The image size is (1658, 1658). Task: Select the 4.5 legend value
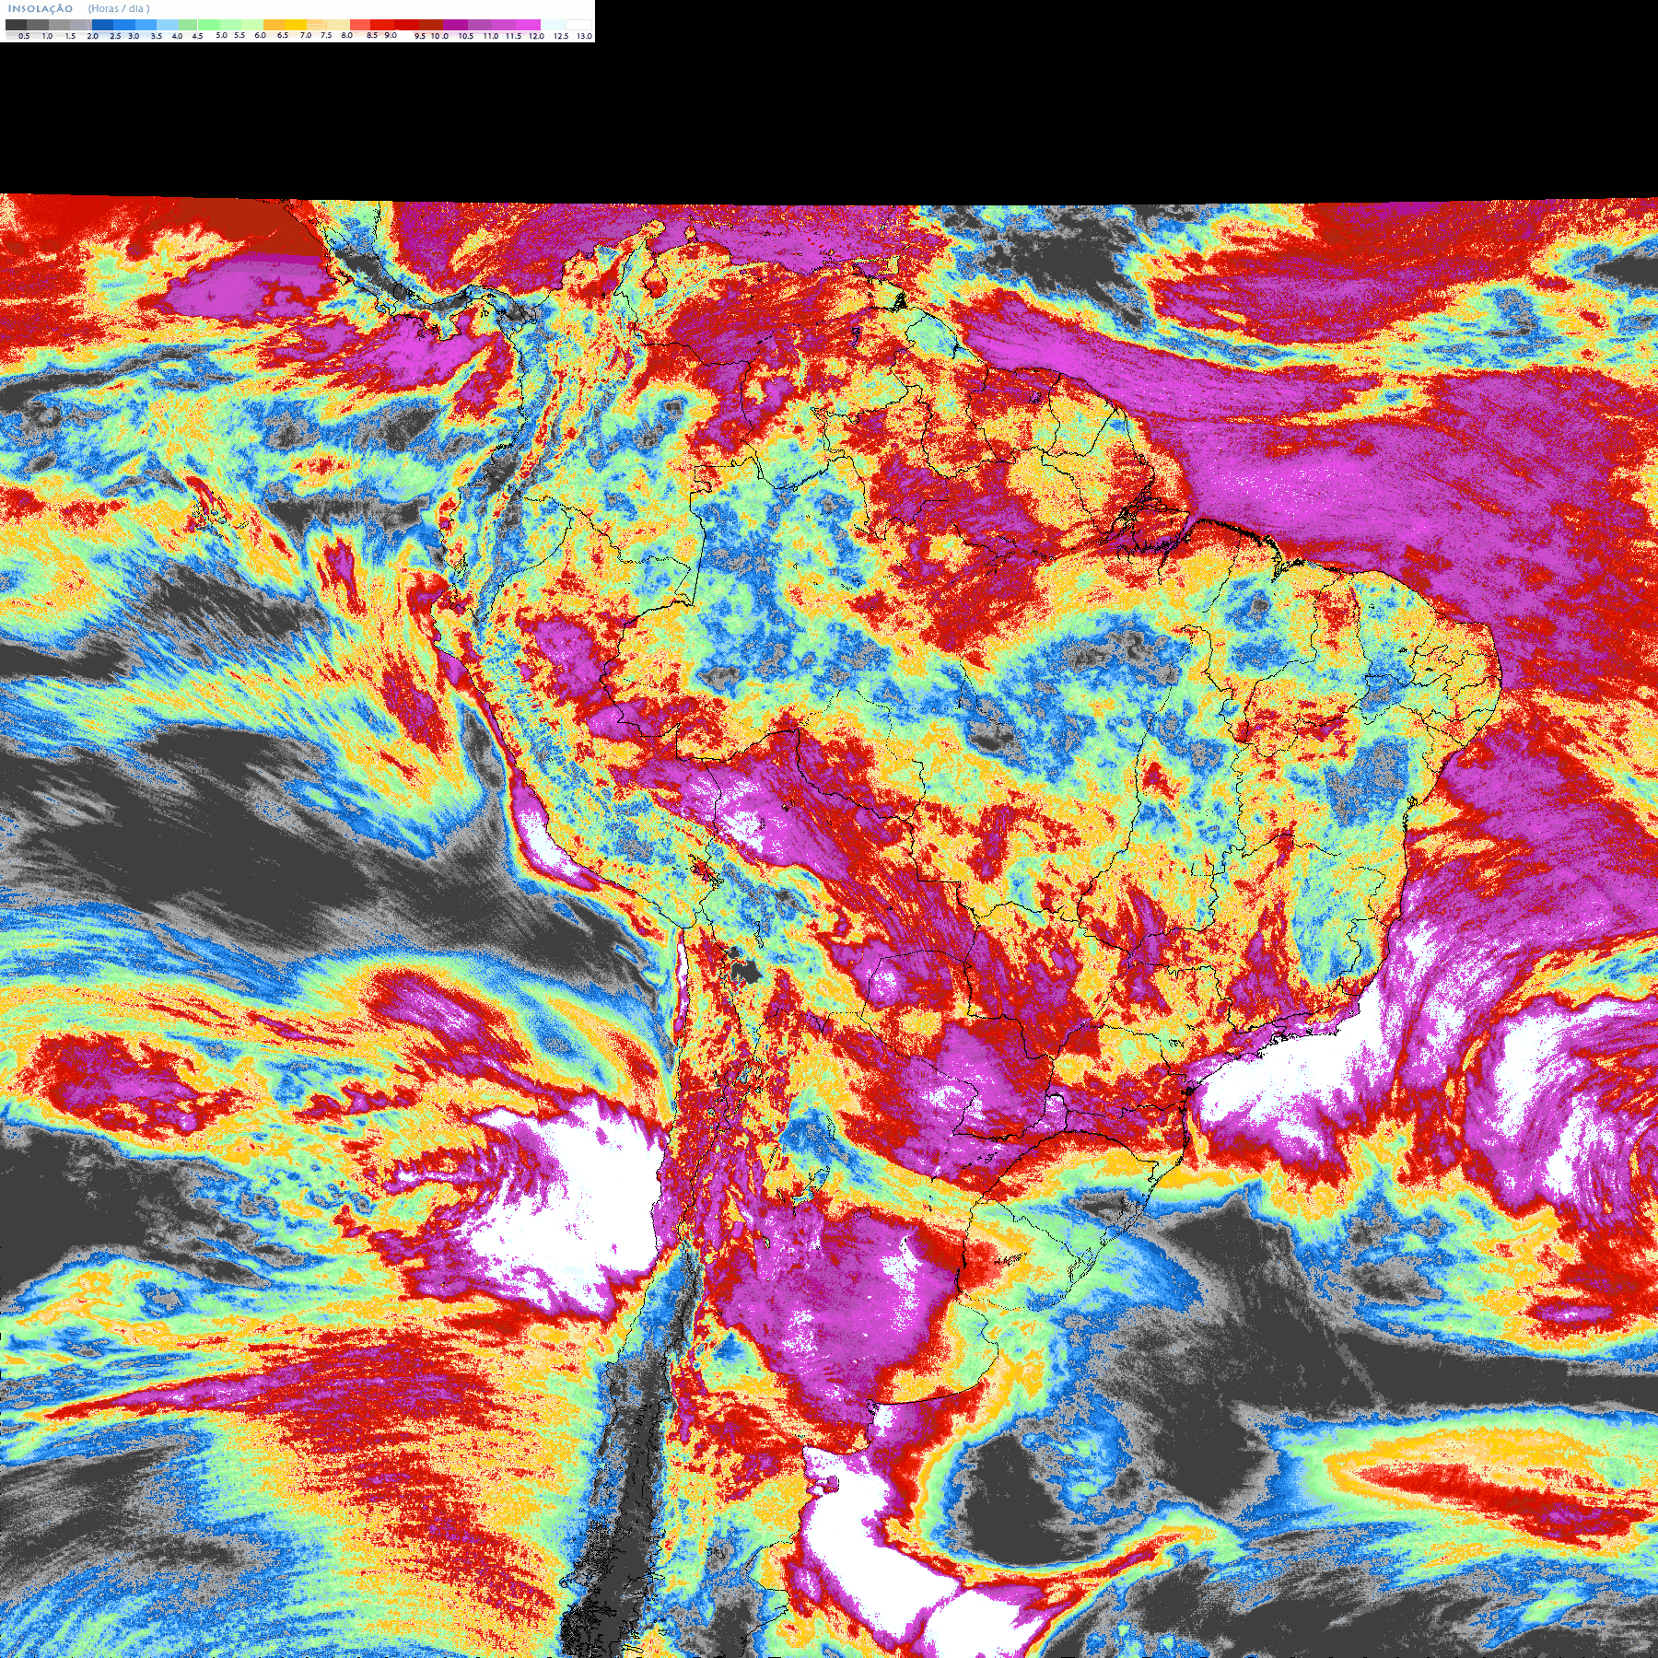tap(197, 36)
